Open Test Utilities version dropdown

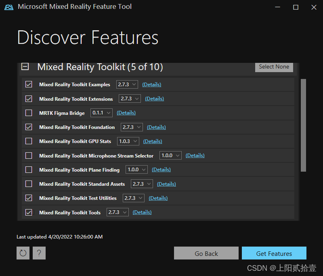click(134, 198)
